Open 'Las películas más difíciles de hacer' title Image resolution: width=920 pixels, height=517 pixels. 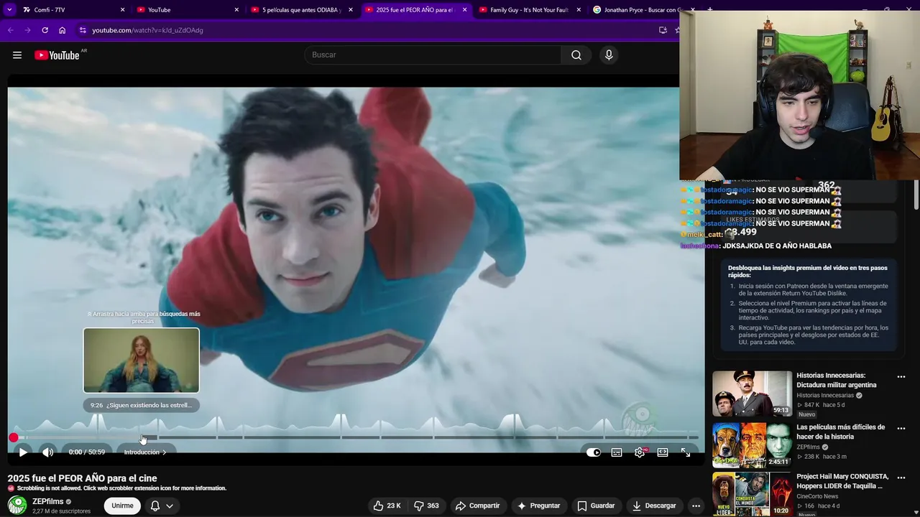pyautogui.click(x=840, y=432)
